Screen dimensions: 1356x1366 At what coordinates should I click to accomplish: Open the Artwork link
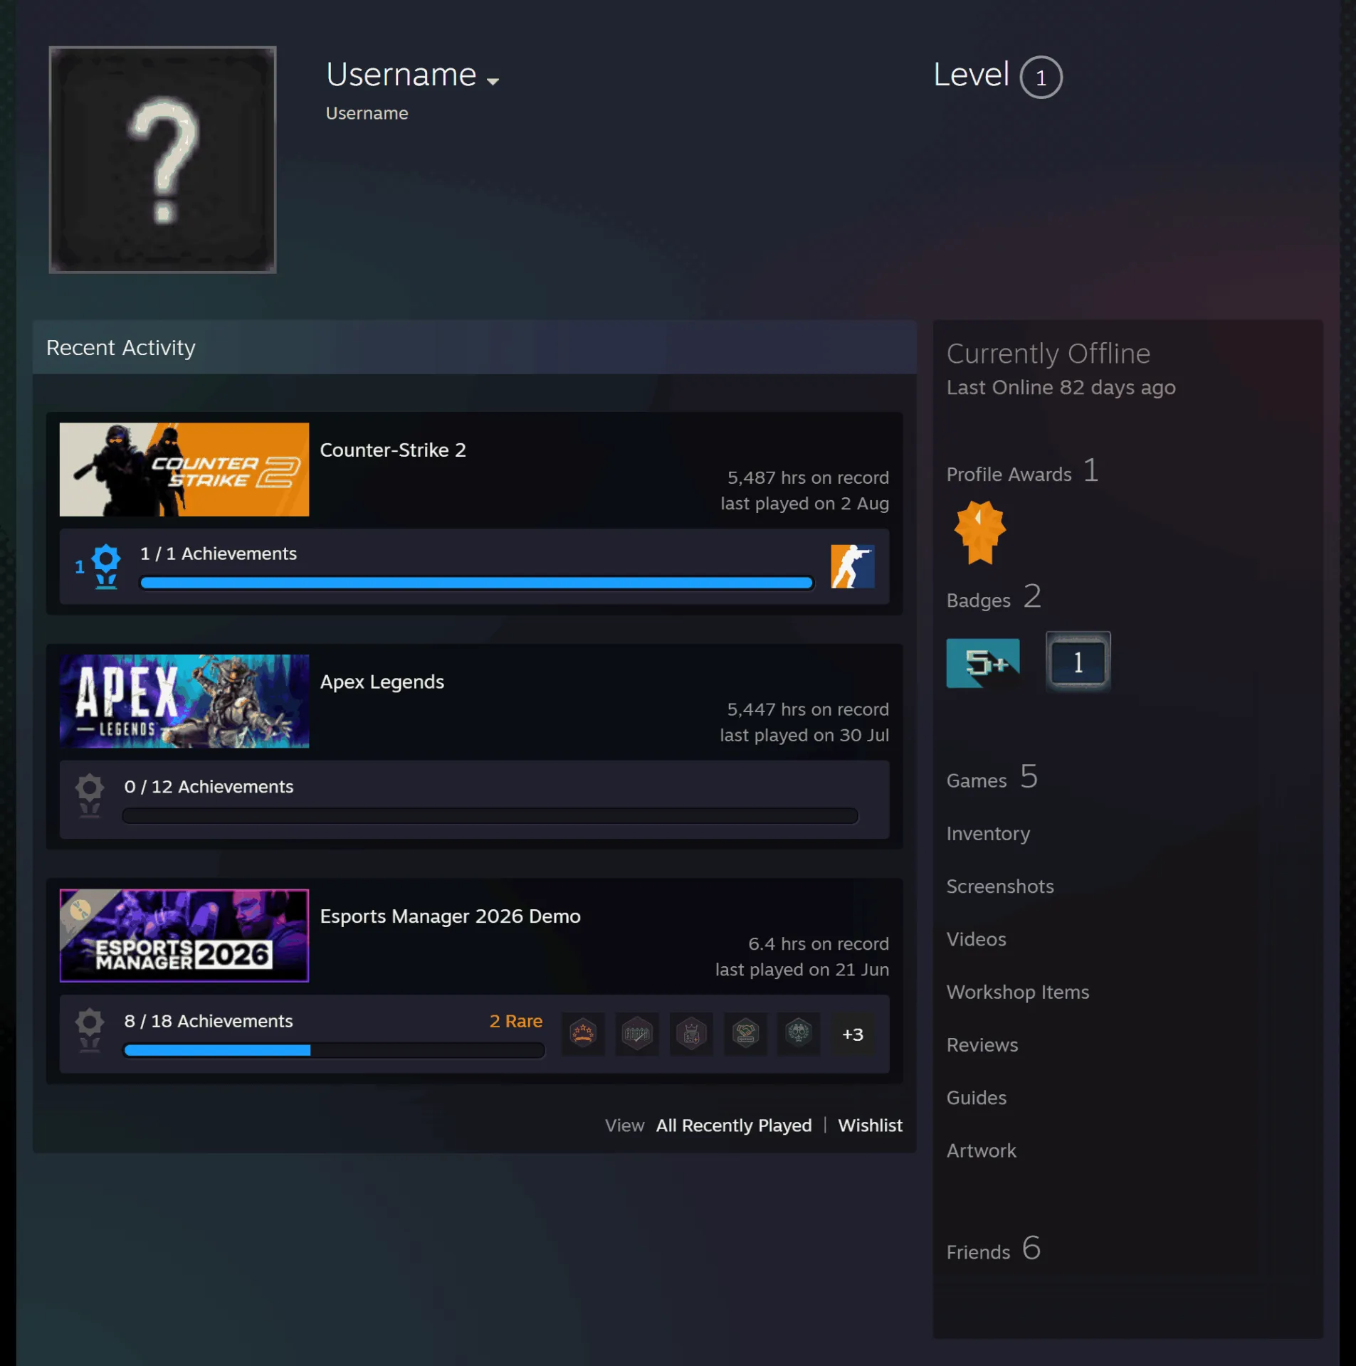[982, 1151]
